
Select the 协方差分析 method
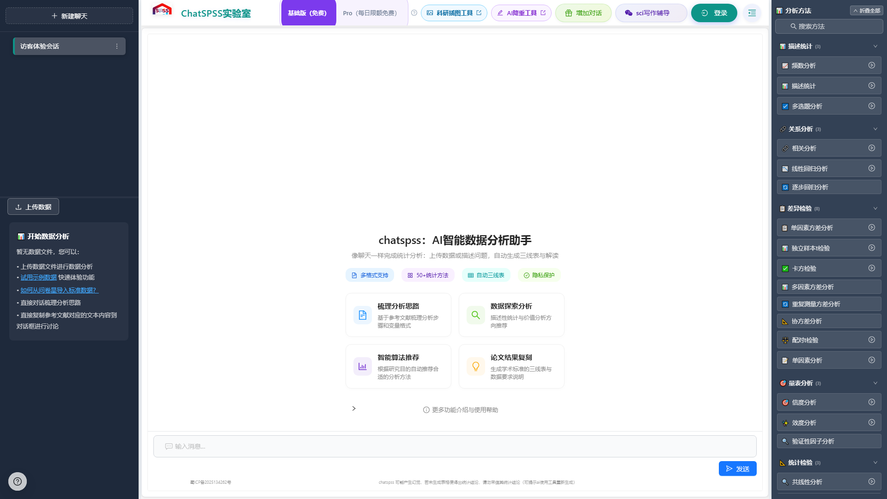click(829, 321)
